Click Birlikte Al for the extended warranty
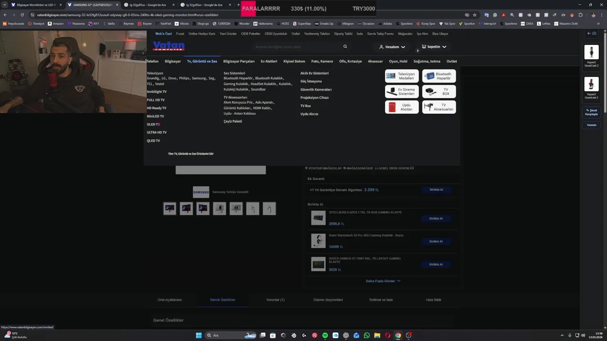 point(436,189)
